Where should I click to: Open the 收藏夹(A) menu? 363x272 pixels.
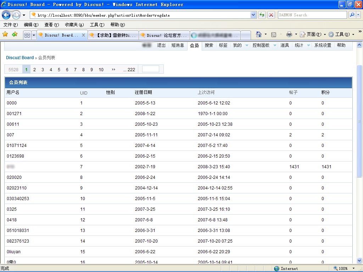(74, 25)
